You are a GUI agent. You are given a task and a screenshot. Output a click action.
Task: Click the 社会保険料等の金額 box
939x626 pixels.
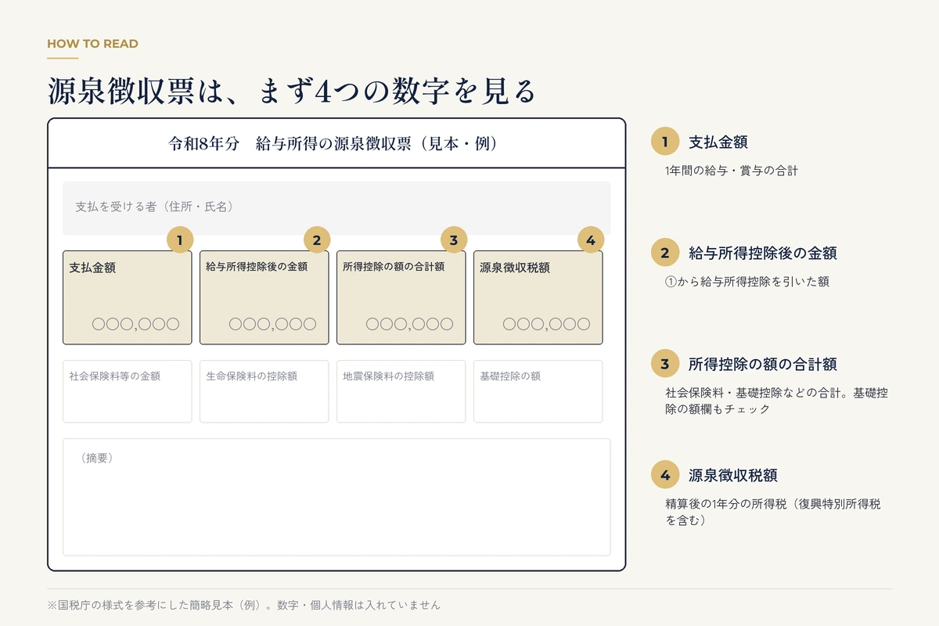click(x=127, y=391)
